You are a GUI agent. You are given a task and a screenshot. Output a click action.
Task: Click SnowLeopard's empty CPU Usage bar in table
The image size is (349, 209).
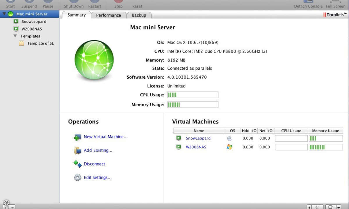coord(291,138)
